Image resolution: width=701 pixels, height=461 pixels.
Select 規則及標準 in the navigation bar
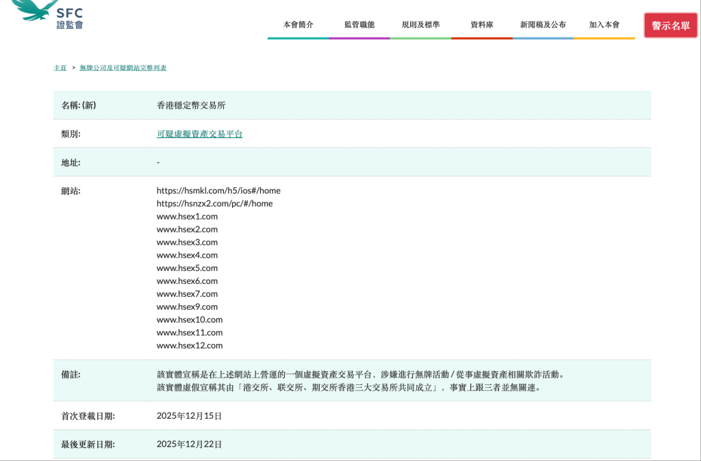tap(420, 25)
